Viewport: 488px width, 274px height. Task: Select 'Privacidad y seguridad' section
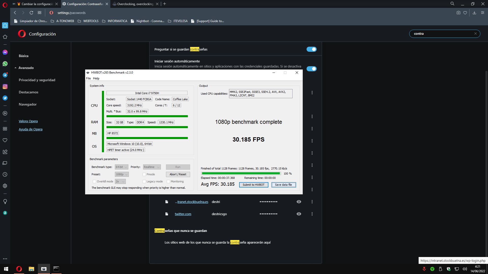(37, 80)
